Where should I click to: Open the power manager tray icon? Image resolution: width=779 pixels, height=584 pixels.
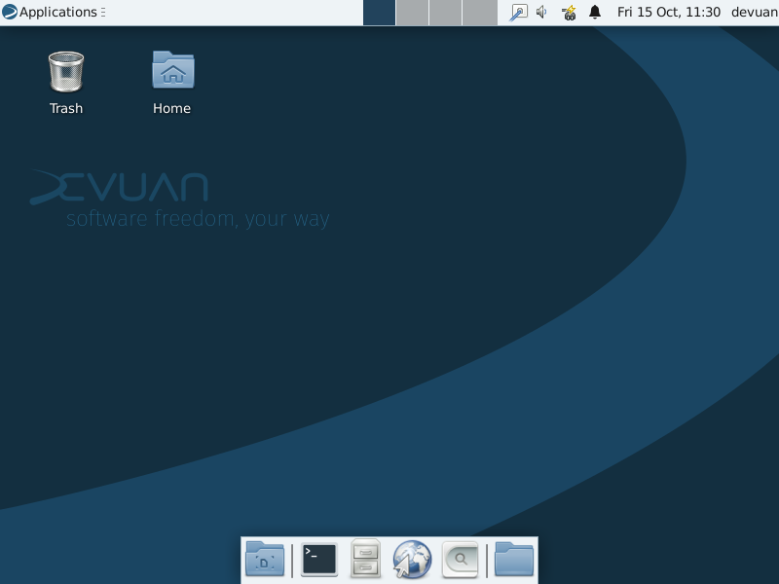click(569, 13)
